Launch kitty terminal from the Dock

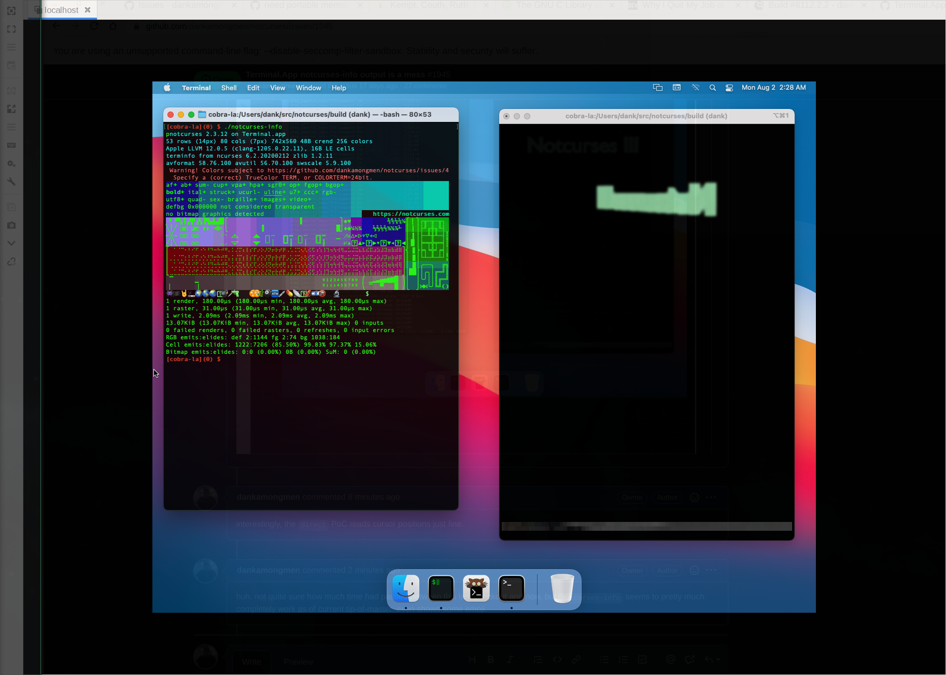pyautogui.click(x=476, y=588)
